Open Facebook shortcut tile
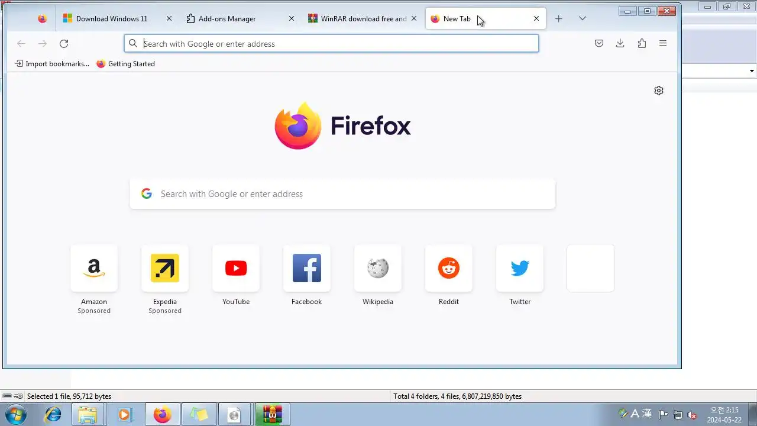Screen dimensions: 757x426 pyautogui.click(x=307, y=268)
